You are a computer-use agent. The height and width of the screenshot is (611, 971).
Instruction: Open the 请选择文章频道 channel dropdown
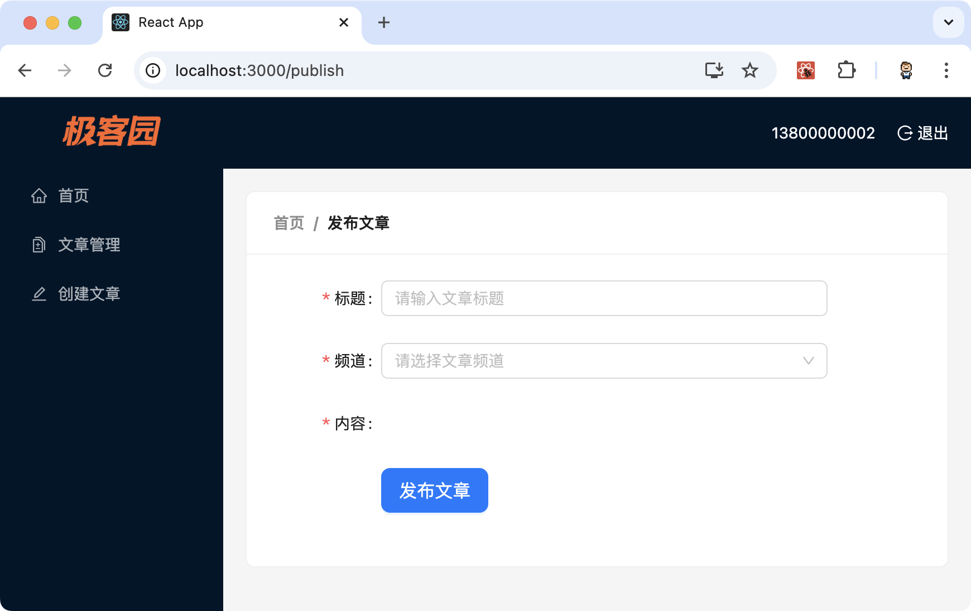pyautogui.click(x=603, y=361)
